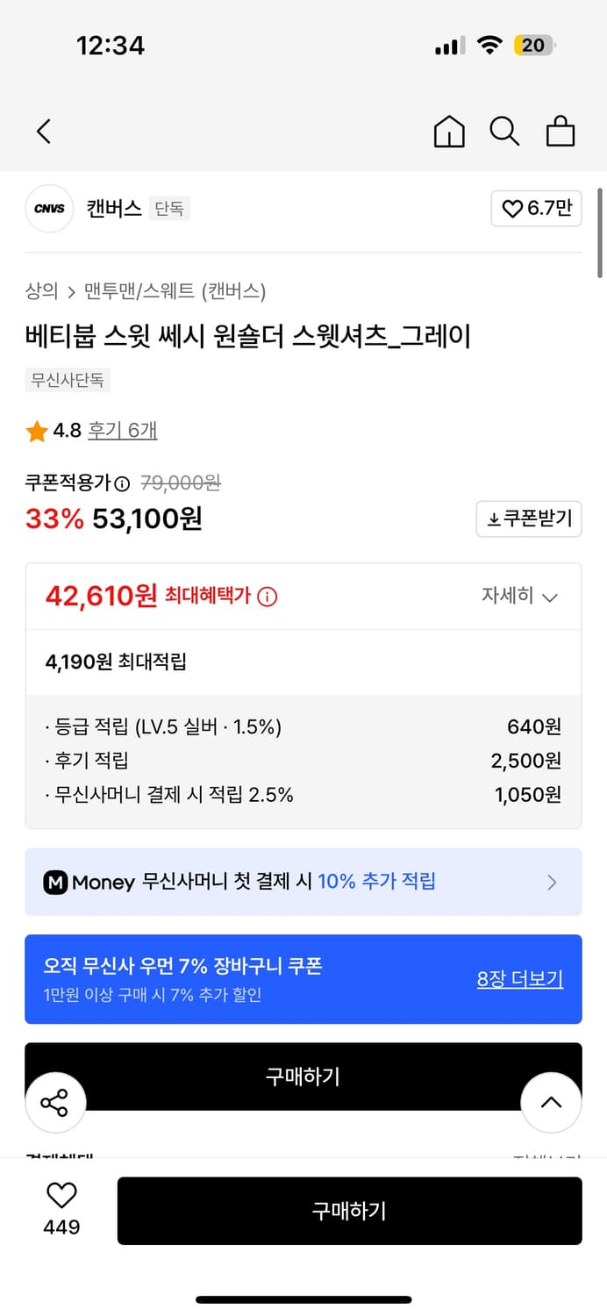607x1316 pixels.
Task: View more coupons with 8장 더보기
Action: point(520,978)
